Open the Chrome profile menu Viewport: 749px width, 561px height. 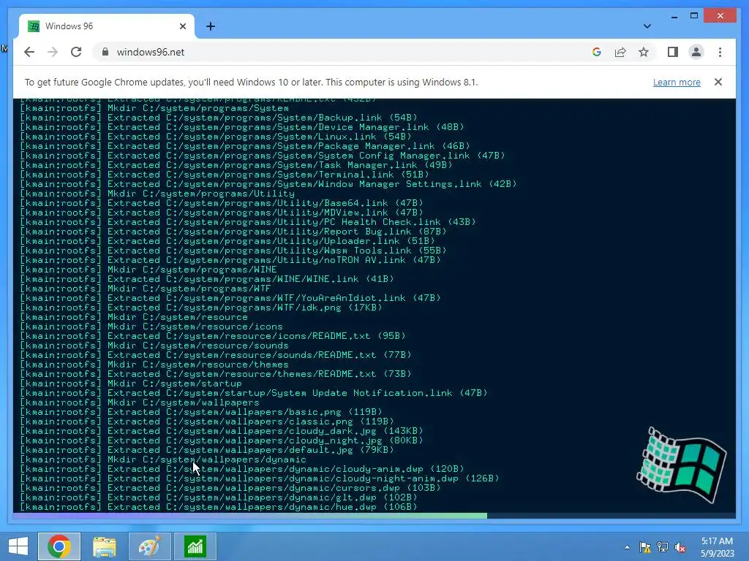click(x=696, y=52)
